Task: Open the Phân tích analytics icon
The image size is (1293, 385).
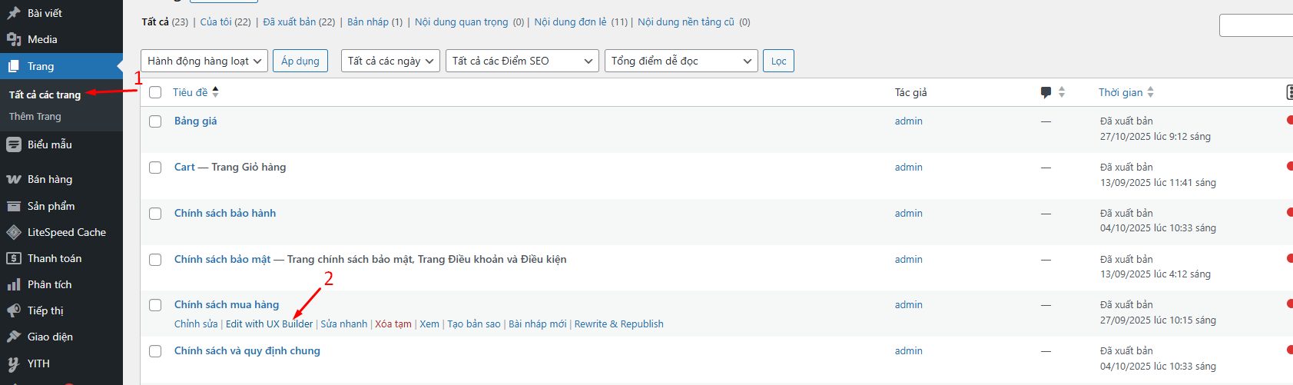Action: 14,285
